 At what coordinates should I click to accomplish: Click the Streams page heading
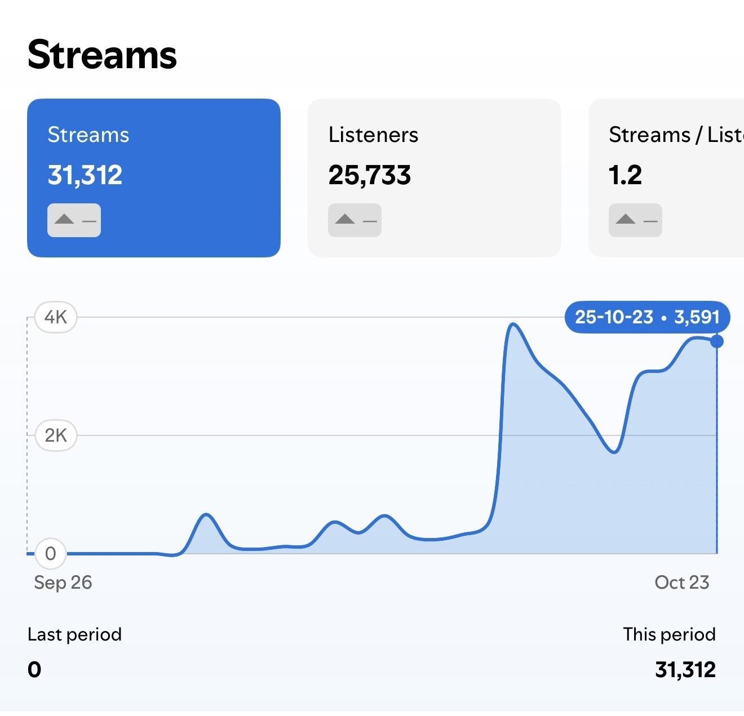click(x=102, y=55)
